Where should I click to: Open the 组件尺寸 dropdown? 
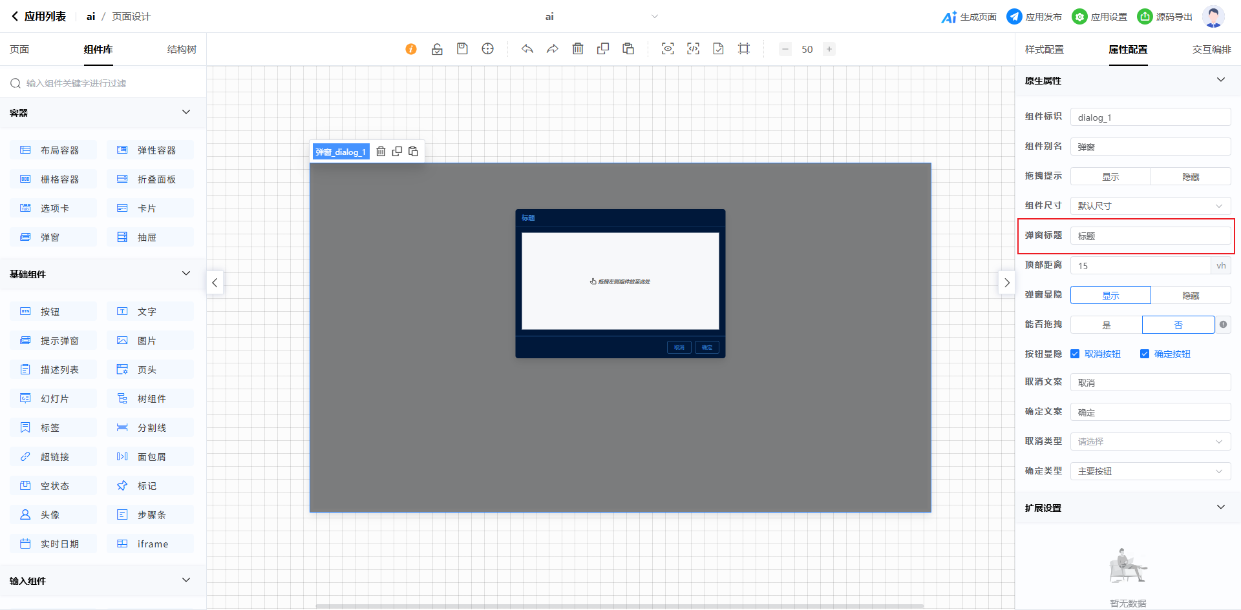click(1150, 206)
